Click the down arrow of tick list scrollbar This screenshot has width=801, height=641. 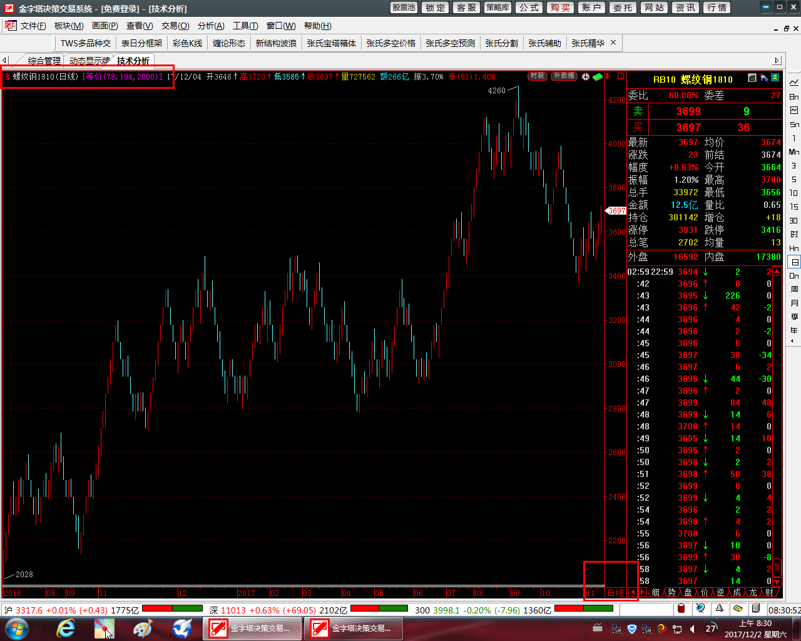[777, 582]
